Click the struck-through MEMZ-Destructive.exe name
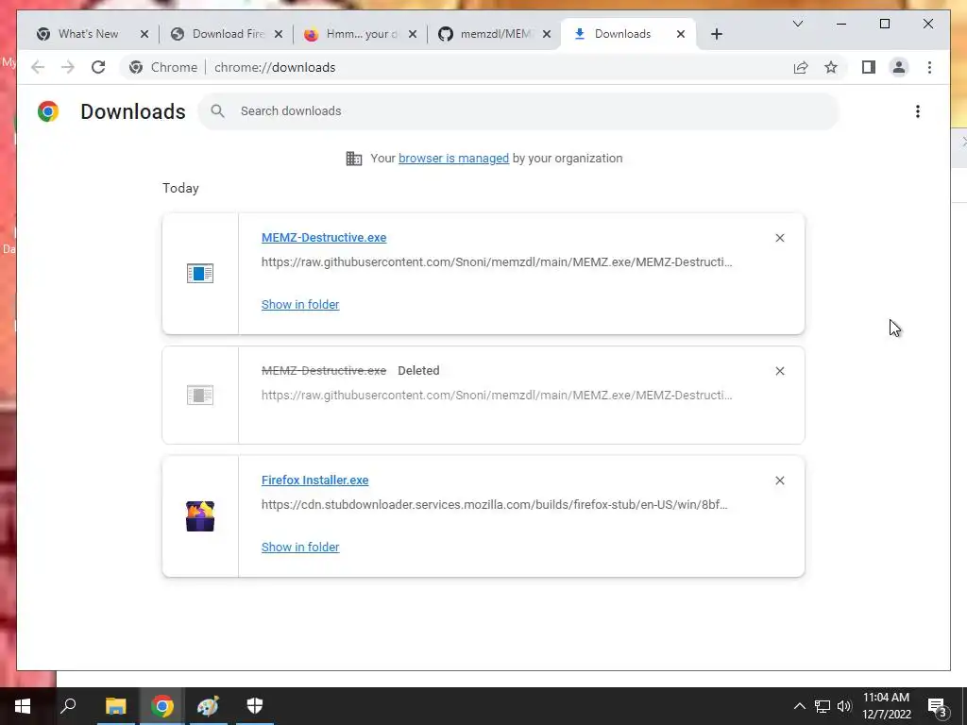Screen dimensions: 967x725 point(324,370)
